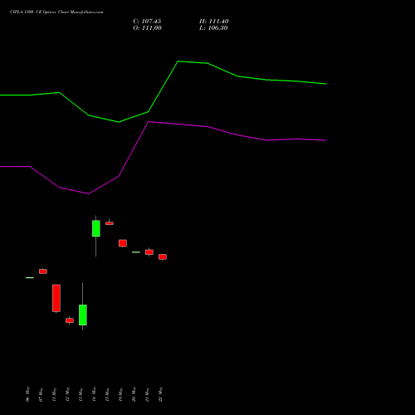The height and width of the screenshot is (415, 415).
Task: Click the green 13 May candlestick body
Action: [x=83, y=315]
